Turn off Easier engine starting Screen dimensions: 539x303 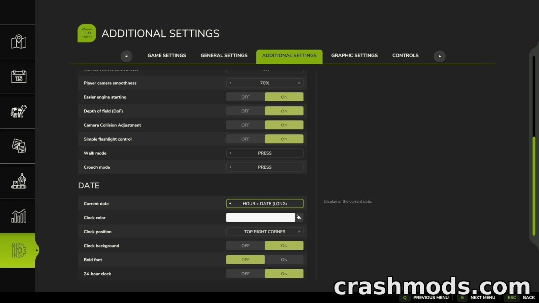(x=245, y=97)
